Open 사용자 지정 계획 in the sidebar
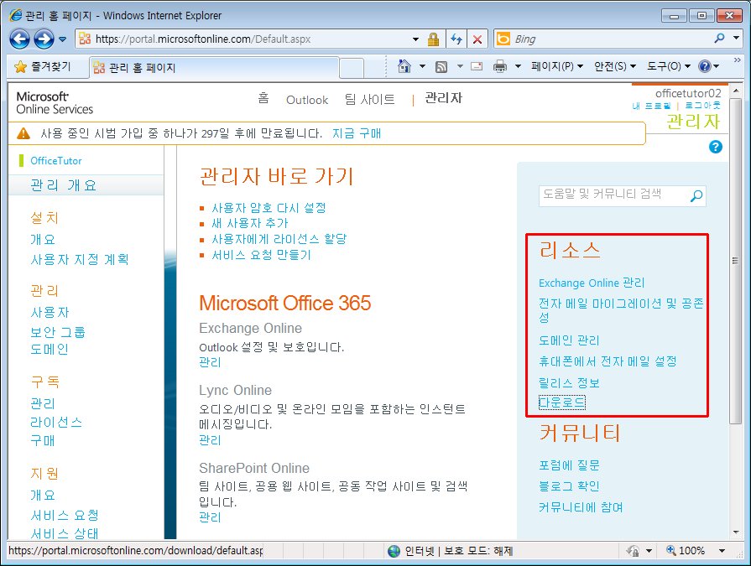The image size is (751, 566). (80, 259)
